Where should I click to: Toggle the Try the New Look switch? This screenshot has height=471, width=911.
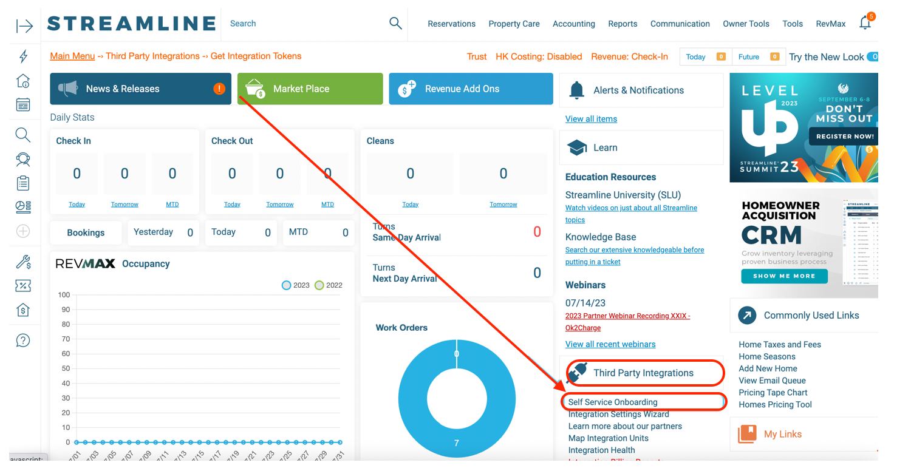[x=872, y=56]
